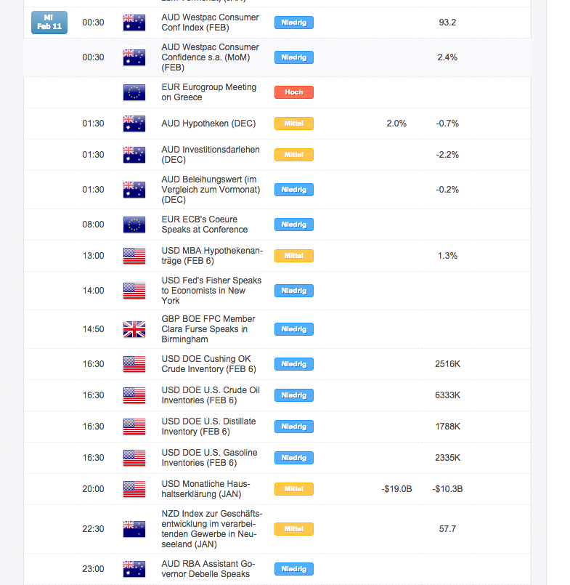Select Niedrig badge for Fed's Fisher Speaks

pyautogui.click(x=294, y=291)
